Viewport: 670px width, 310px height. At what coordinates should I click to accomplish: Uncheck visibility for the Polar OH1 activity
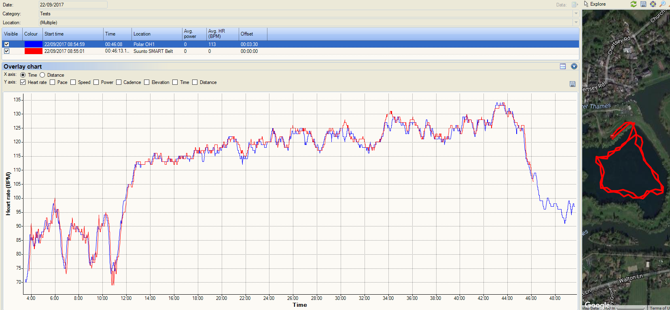point(6,44)
